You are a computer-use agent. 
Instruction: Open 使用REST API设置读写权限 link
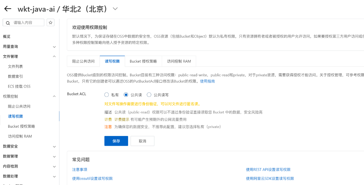(x=268, y=170)
